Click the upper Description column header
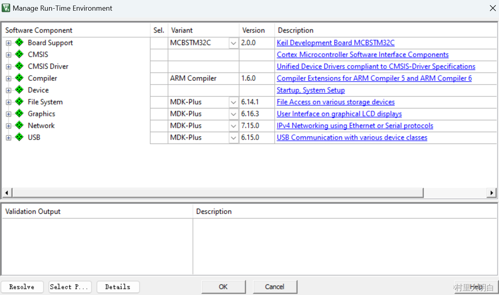This screenshot has height=295, width=499. click(386, 30)
